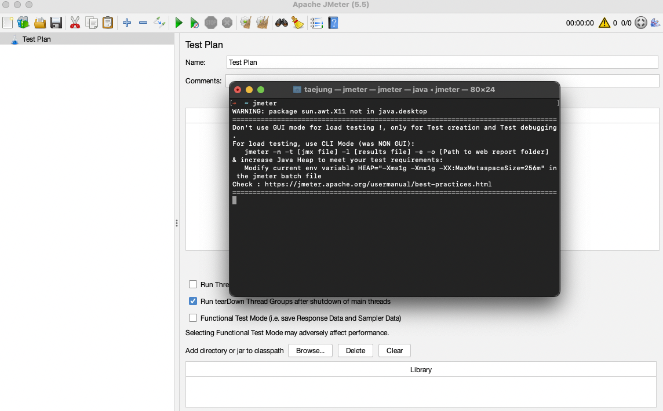
Task: Click the 00:00:00 elapsed time display
Action: (580, 23)
